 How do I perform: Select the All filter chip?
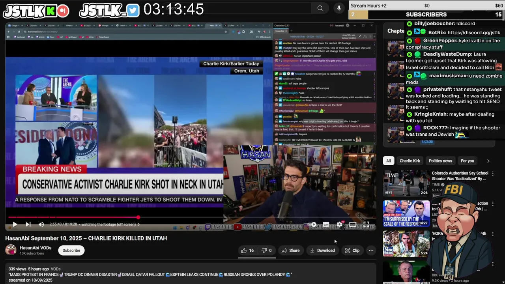pos(389,161)
